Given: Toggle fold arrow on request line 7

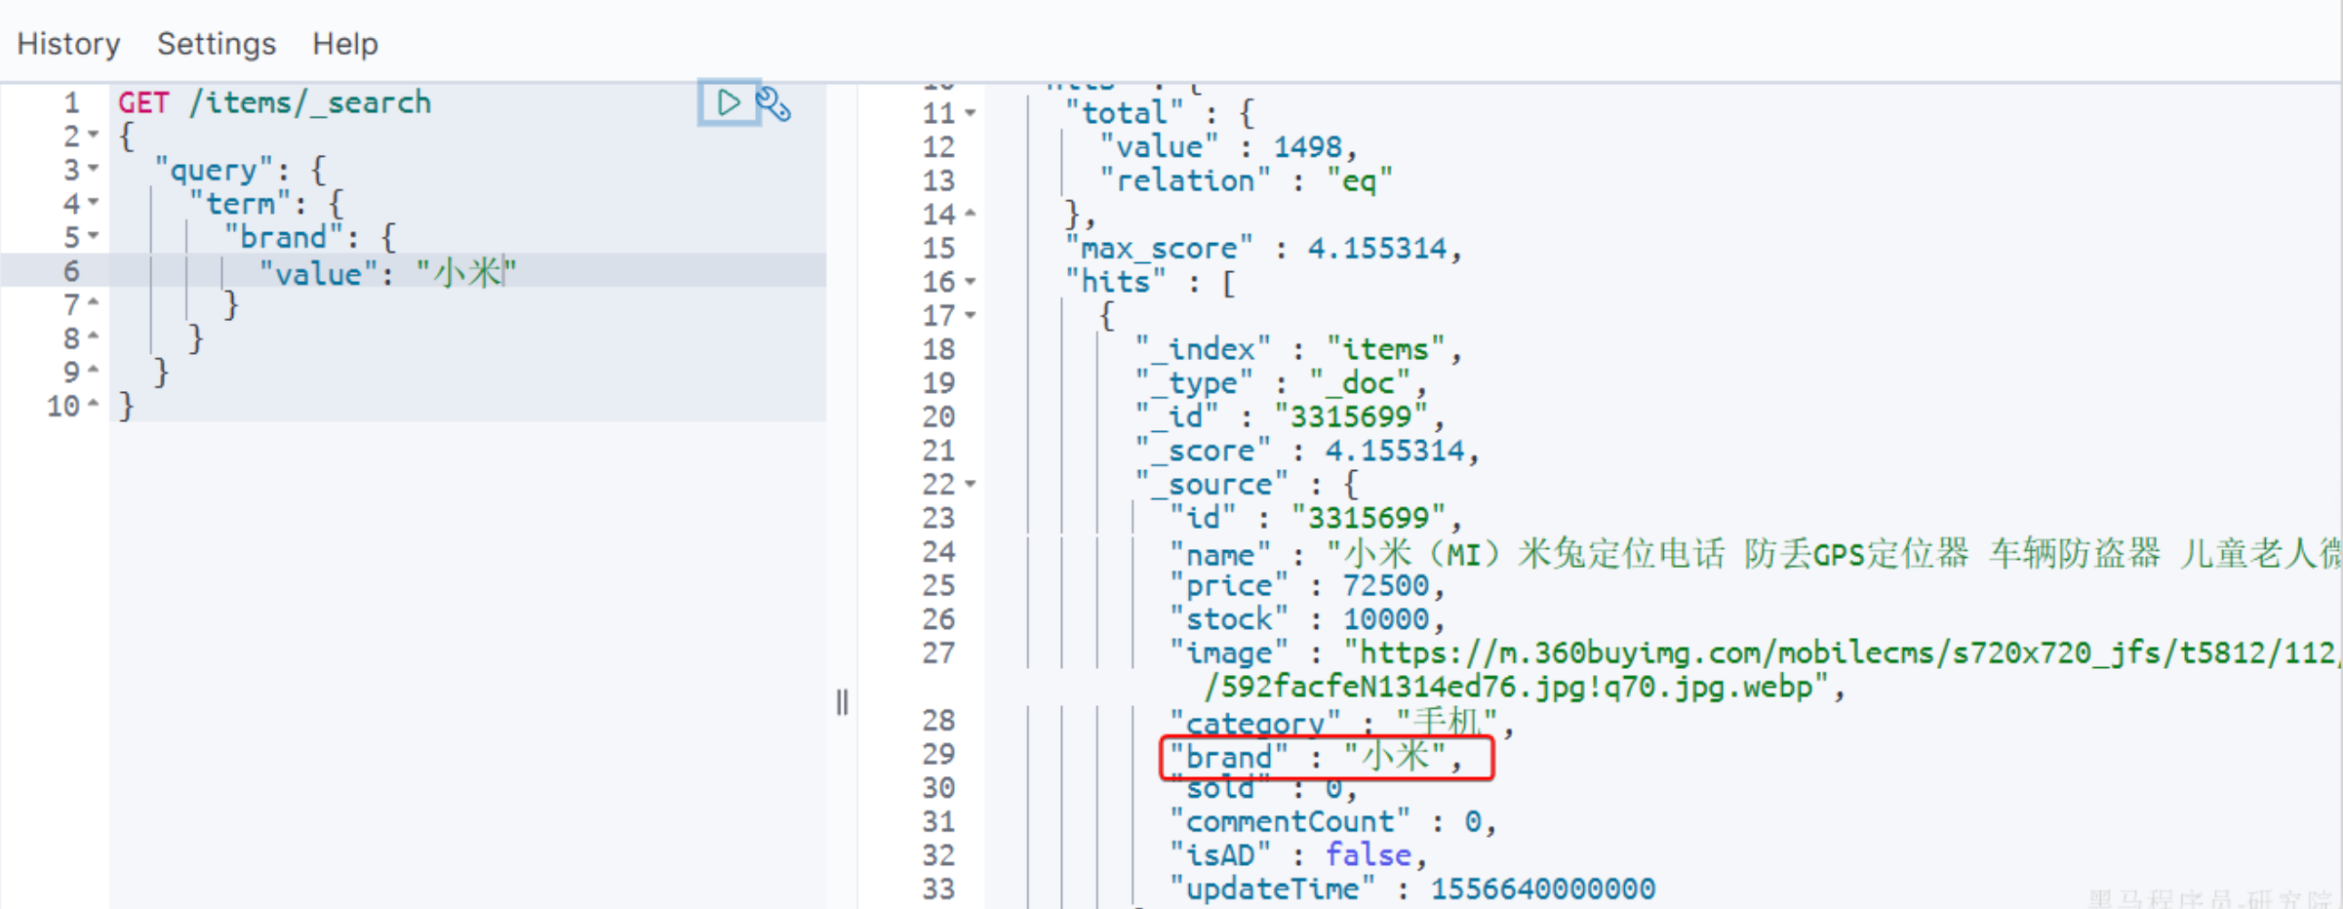Looking at the screenshot, I should [94, 303].
